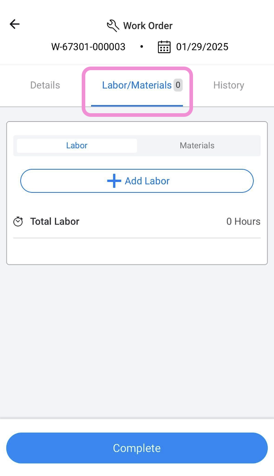
Task: Open the Details tab
Action: [45, 85]
